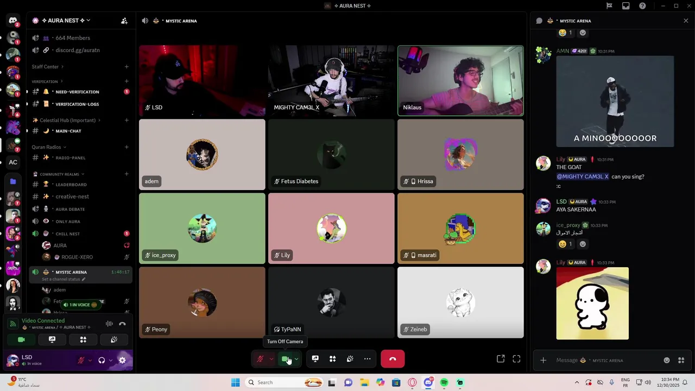Open the more options ellipsis in call bar
Image resolution: width=695 pixels, height=391 pixels.
tap(368, 358)
